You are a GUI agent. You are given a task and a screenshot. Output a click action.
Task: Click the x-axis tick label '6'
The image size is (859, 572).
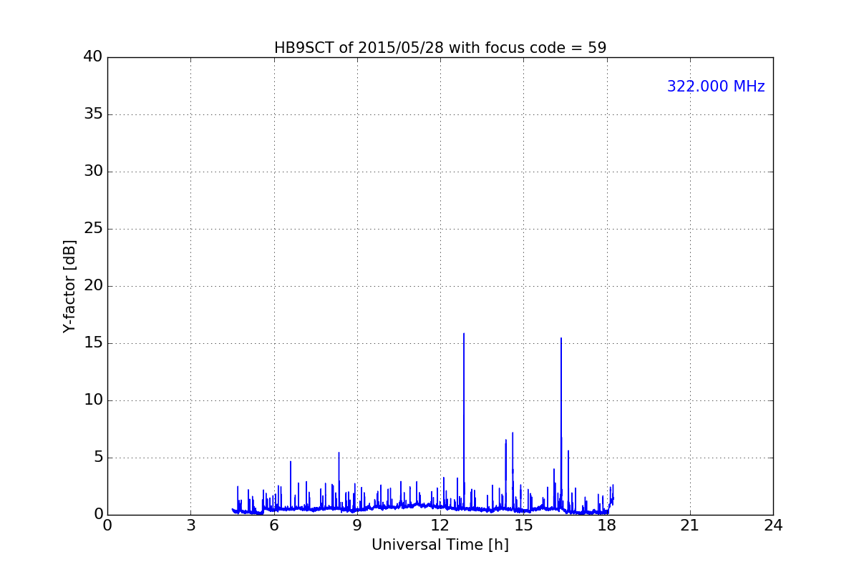coord(274,526)
